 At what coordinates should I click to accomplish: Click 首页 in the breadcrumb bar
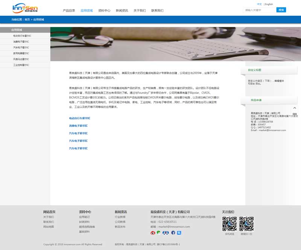(27, 19)
